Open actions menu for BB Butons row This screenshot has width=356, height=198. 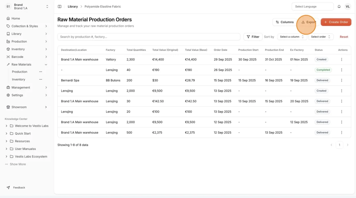point(342,81)
